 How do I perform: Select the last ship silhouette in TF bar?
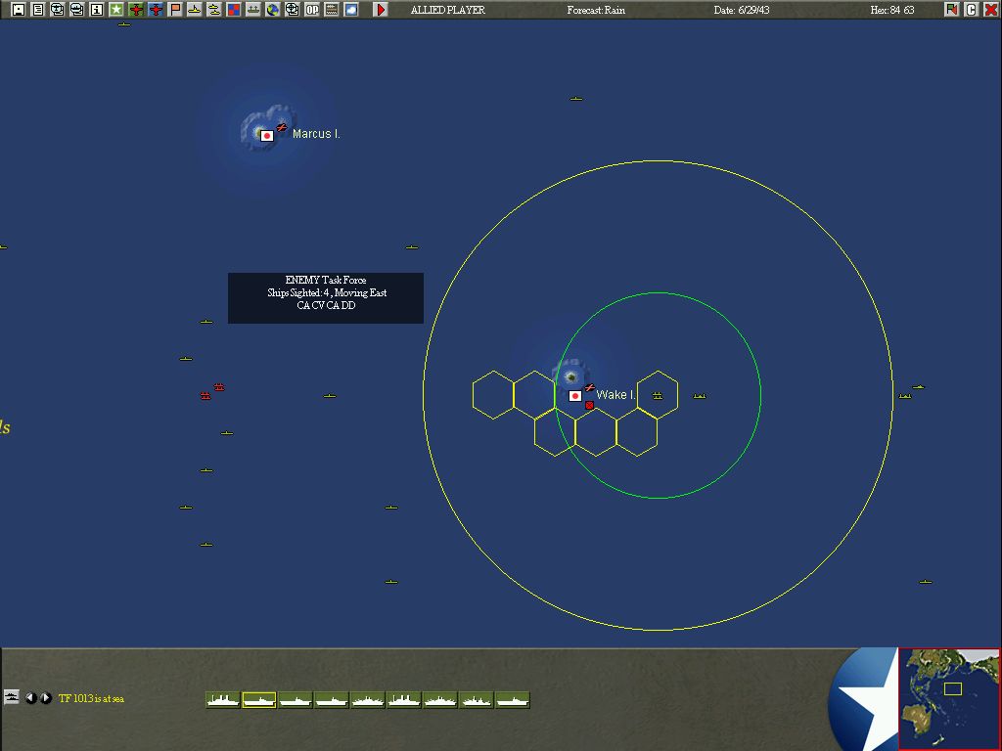click(x=513, y=700)
